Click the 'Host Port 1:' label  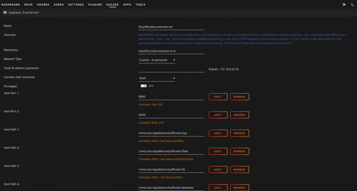click(12, 93)
